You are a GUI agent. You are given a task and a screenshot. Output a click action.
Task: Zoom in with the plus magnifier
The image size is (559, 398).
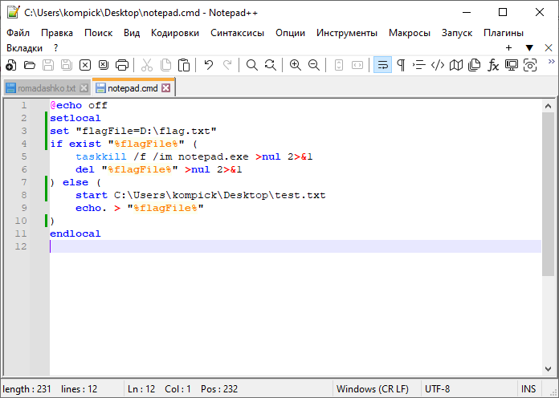296,65
